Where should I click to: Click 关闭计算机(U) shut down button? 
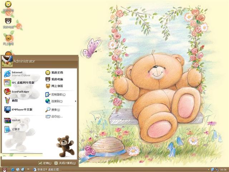click(x=65, y=163)
